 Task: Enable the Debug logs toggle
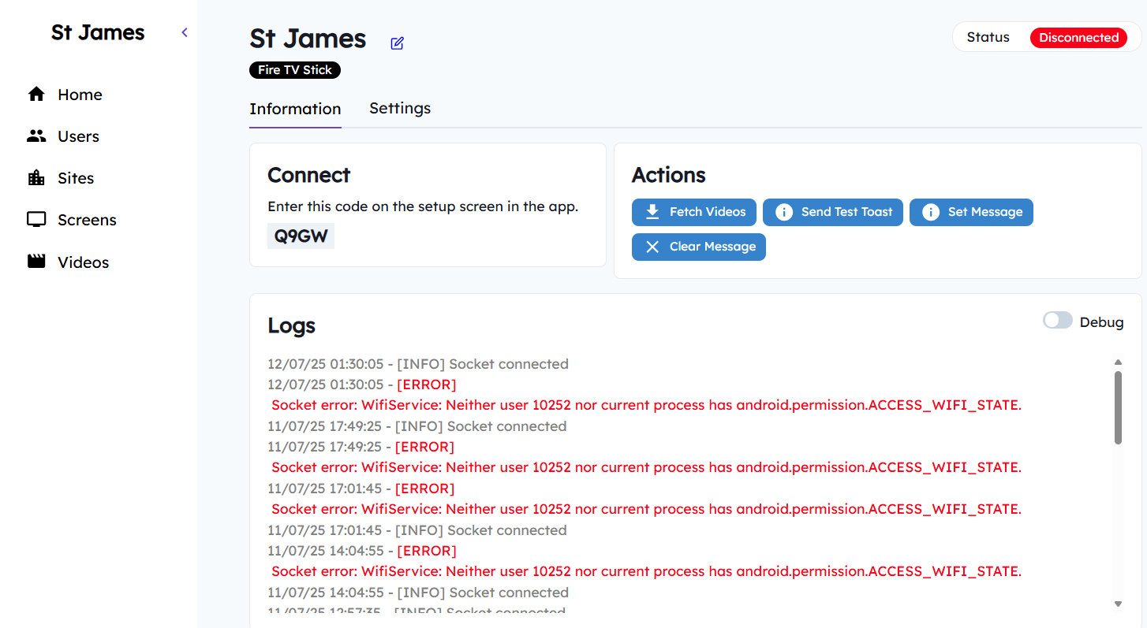click(x=1057, y=321)
